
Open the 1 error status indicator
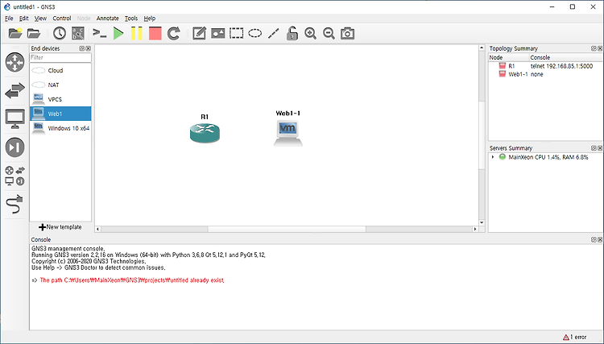(x=575, y=337)
